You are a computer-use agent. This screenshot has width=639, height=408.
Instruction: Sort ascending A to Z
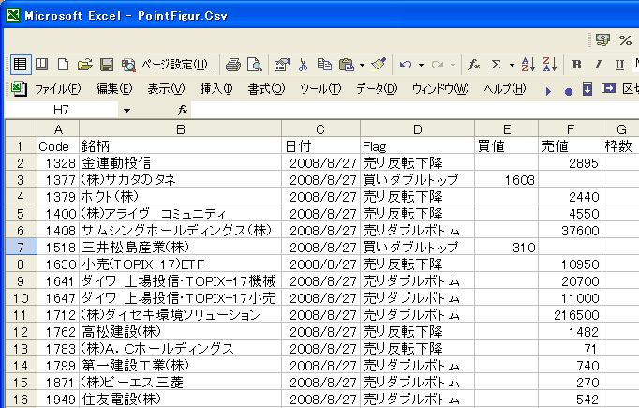[x=528, y=65]
